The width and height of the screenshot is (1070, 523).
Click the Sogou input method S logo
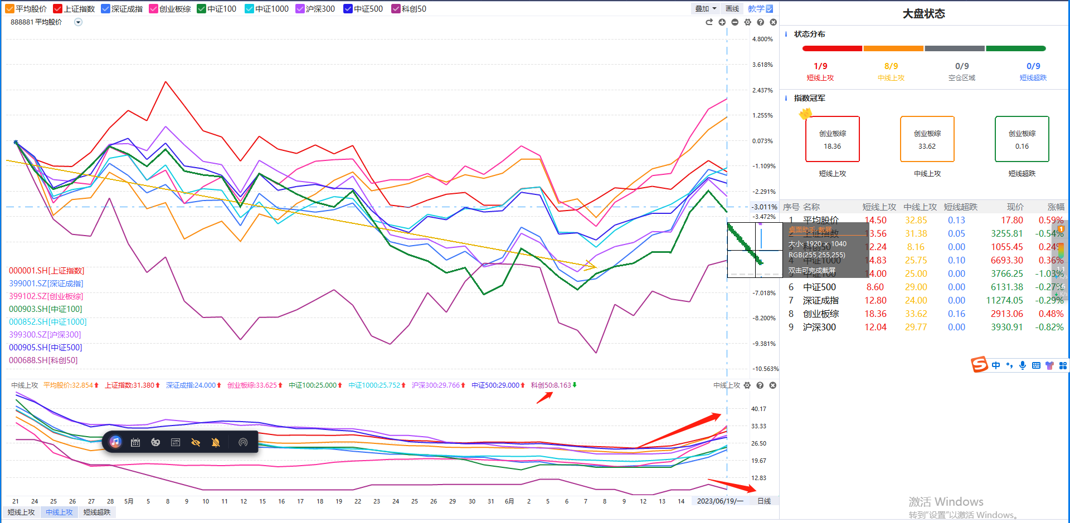[x=979, y=365]
